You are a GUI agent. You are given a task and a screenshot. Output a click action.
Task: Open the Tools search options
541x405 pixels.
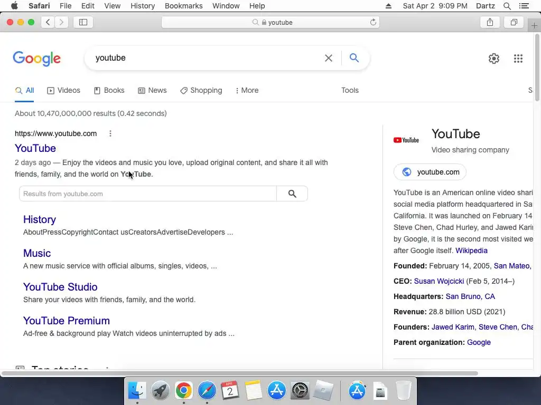(350, 91)
